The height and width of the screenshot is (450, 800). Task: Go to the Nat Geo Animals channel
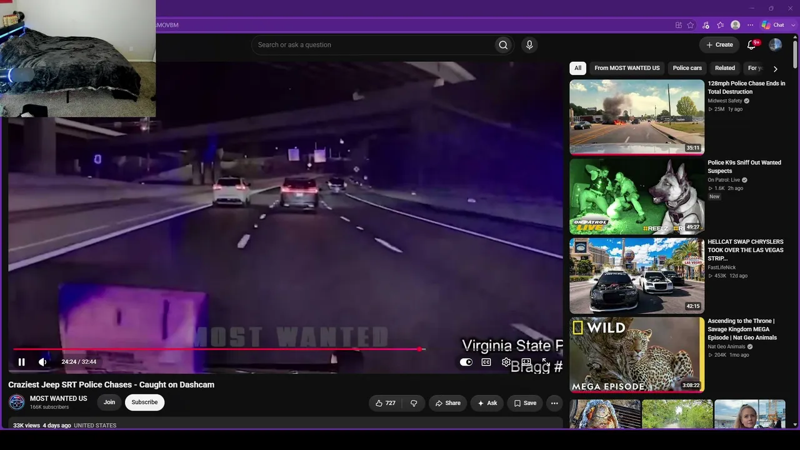[x=726, y=347]
